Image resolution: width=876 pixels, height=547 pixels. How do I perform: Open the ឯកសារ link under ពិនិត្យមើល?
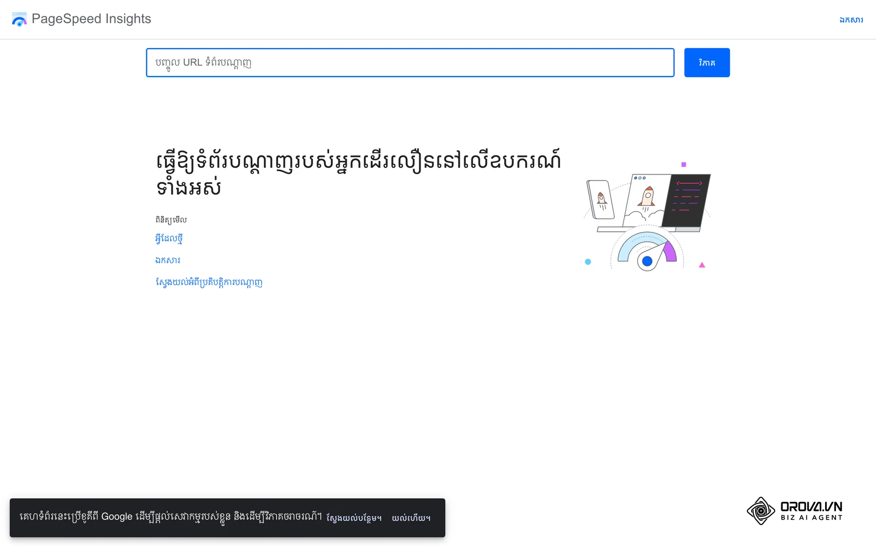pos(168,260)
